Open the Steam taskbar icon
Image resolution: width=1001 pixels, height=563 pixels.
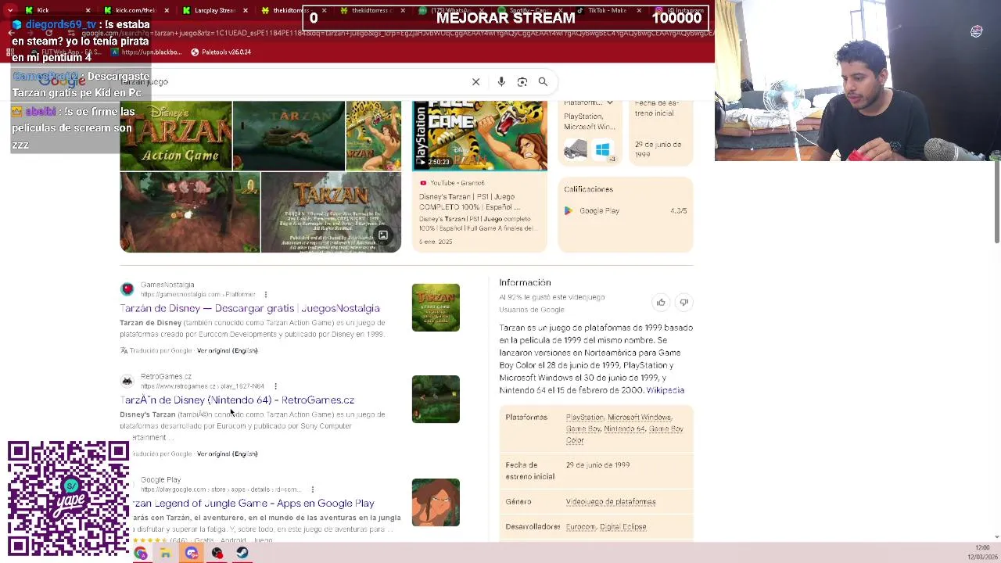click(x=242, y=553)
